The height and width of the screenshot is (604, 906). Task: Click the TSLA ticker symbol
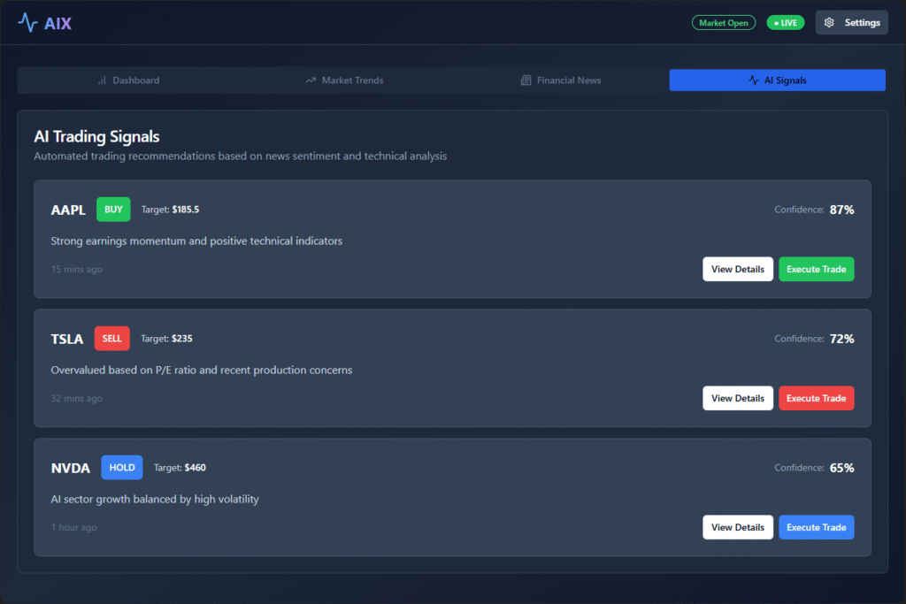point(67,339)
